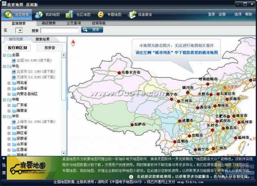Viewport: 257px width, 186px height.
Task: Click the 浙江省 folder icon
Action: point(14,133)
